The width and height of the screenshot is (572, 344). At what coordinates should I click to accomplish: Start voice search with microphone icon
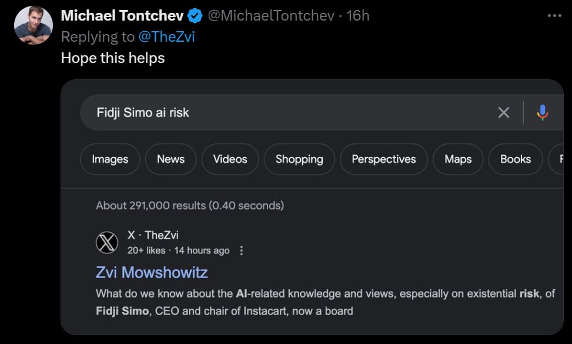(x=543, y=112)
